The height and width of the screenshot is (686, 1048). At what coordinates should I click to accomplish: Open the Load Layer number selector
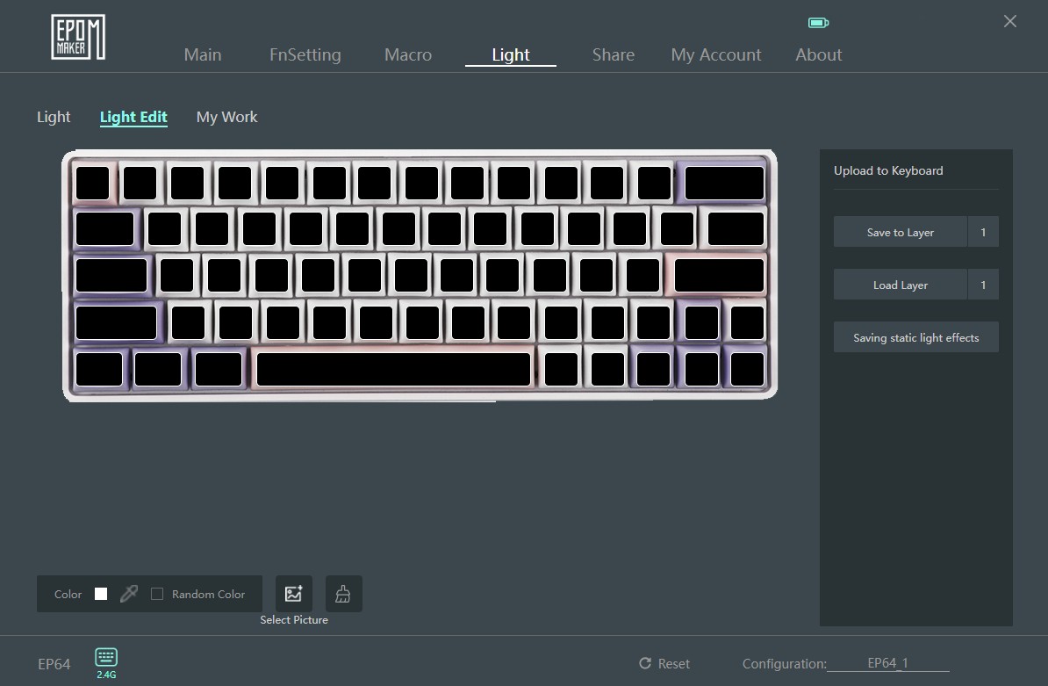click(983, 285)
